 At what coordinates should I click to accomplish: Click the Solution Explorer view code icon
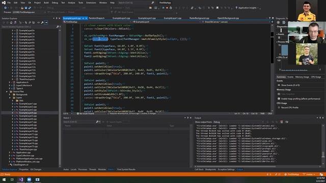point(39,22)
